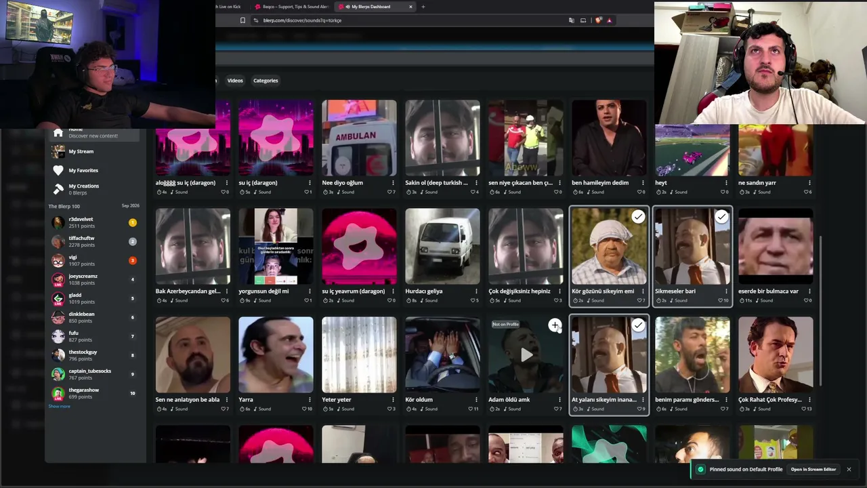Open r3dxvelvet's leaderboard profile
The width and height of the screenshot is (867, 488).
[95, 222]
